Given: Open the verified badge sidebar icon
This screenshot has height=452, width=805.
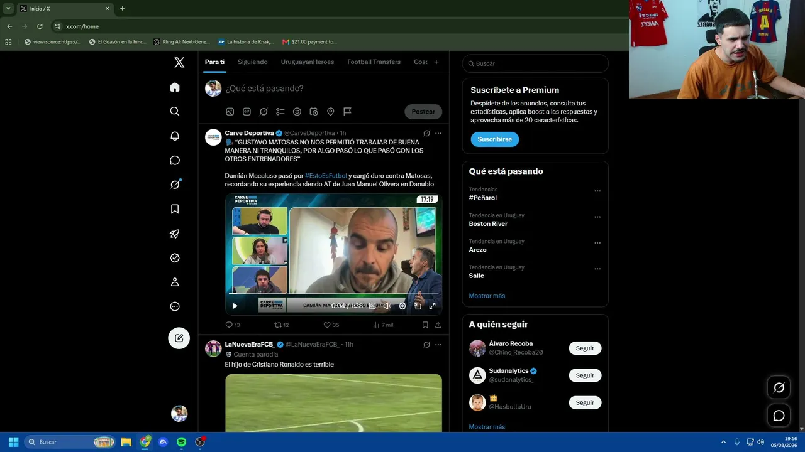Looking at the screenshot, I should tap(175, 258).
